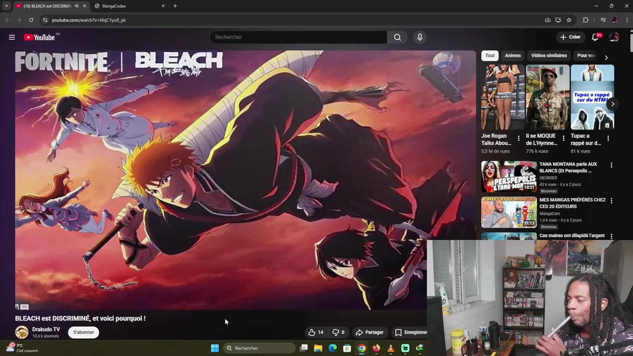Go to YouTube home via logo

(x=39, y=37)
